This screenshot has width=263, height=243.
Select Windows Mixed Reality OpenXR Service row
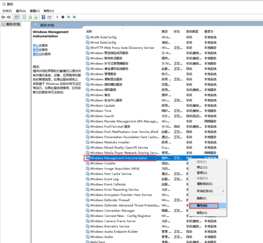[151, 148]
